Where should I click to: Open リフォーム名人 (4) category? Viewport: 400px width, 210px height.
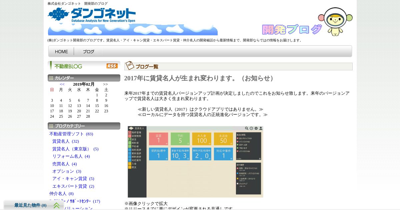click(71, 156)
